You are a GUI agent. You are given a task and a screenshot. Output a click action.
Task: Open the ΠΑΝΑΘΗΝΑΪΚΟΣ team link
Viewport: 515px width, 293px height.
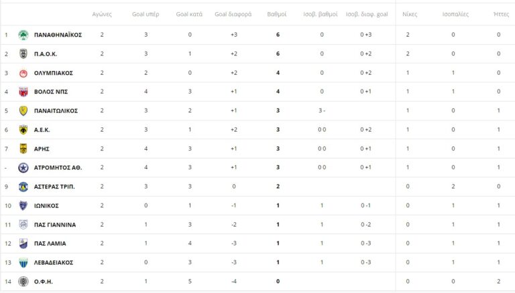[58, 35]
